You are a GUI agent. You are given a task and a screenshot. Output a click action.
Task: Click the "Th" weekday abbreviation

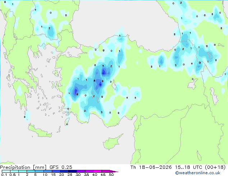pyautogui.click(x=133, y=167)
